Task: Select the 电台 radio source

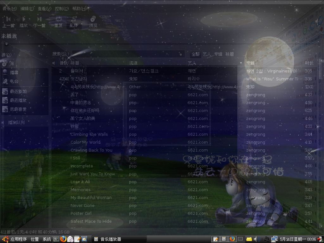Action: (x=24, y=81)
